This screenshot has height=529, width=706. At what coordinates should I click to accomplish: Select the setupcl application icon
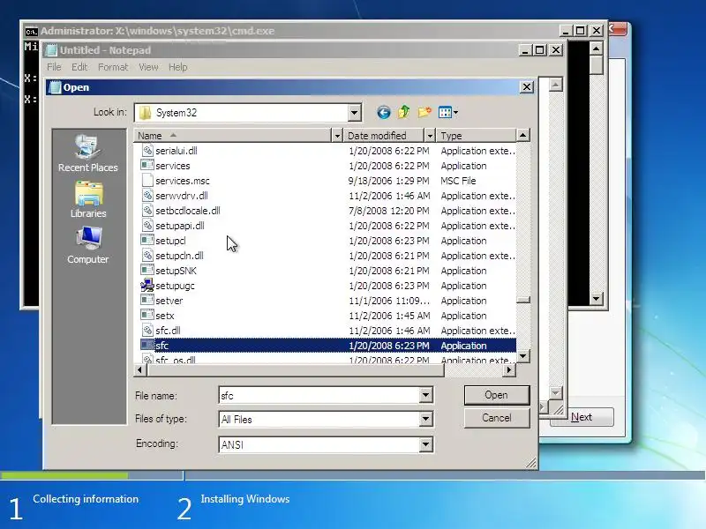click(147, 240)
